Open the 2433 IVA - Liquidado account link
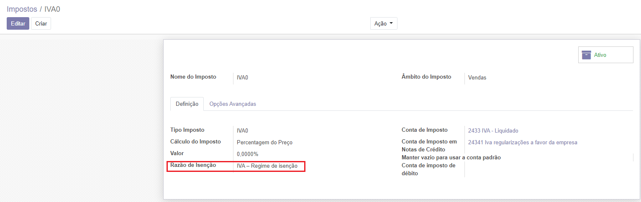 pyautogui.click(x=493, y=130)
